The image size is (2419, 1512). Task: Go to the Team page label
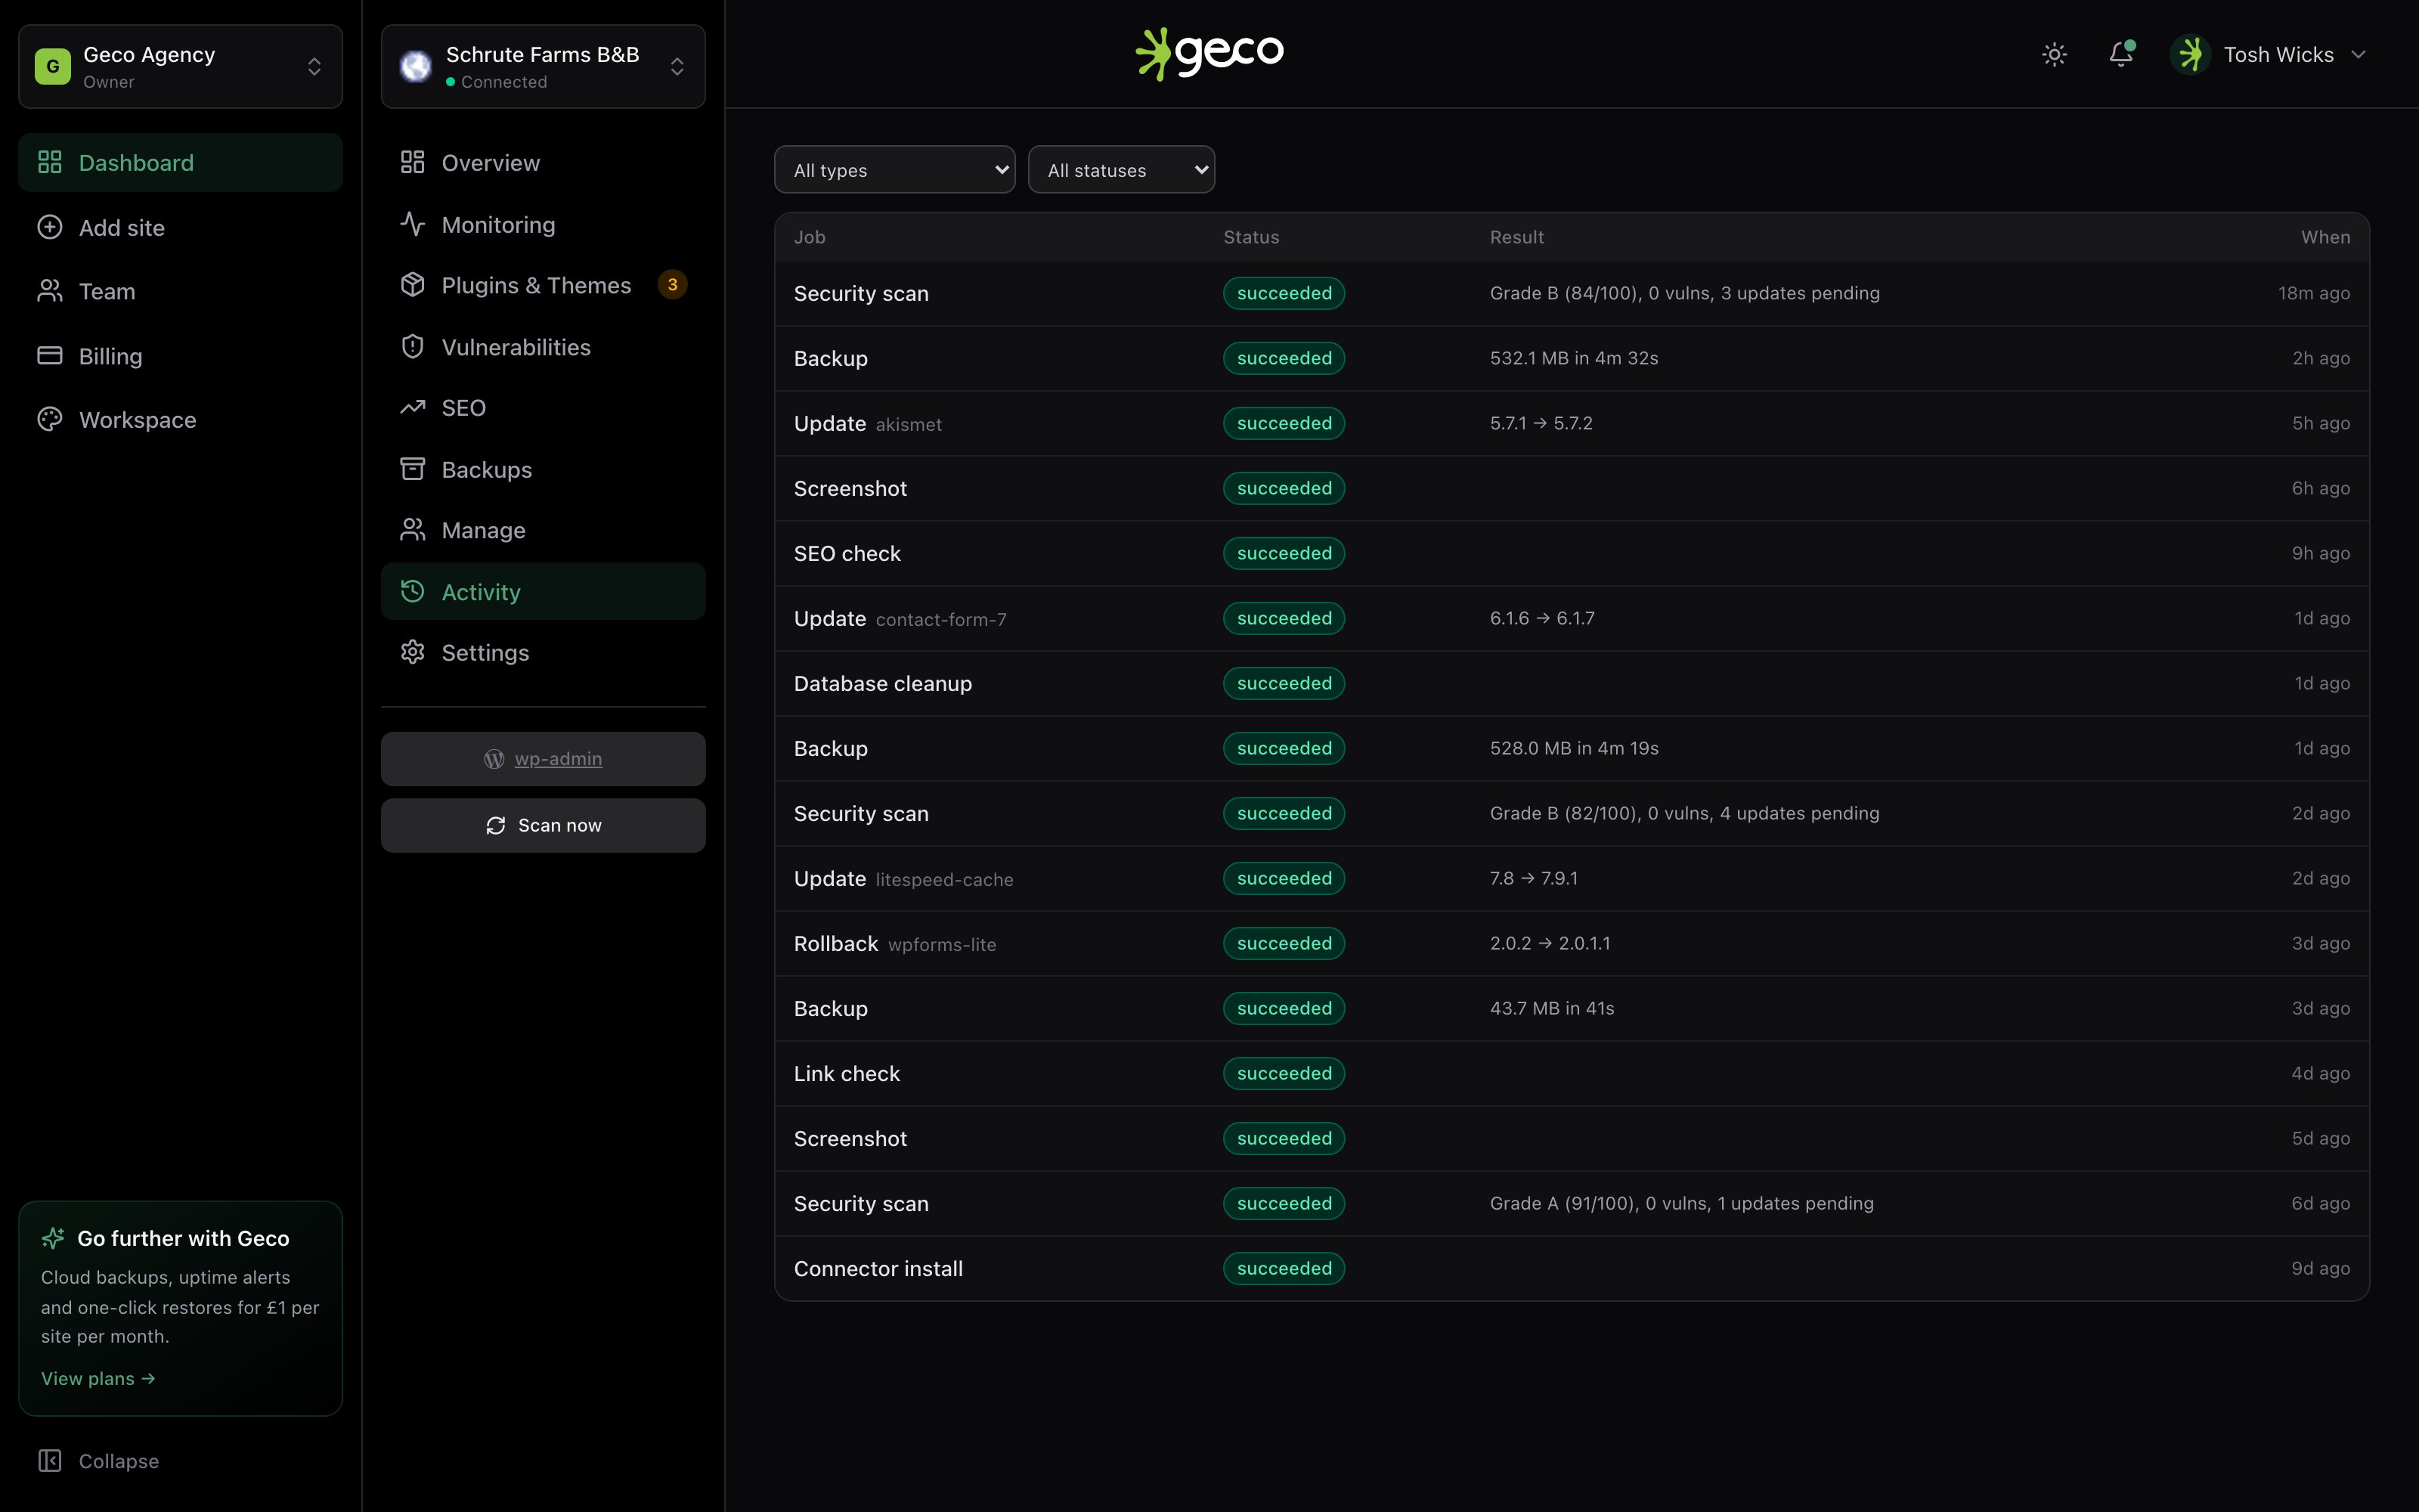[107, 291]
